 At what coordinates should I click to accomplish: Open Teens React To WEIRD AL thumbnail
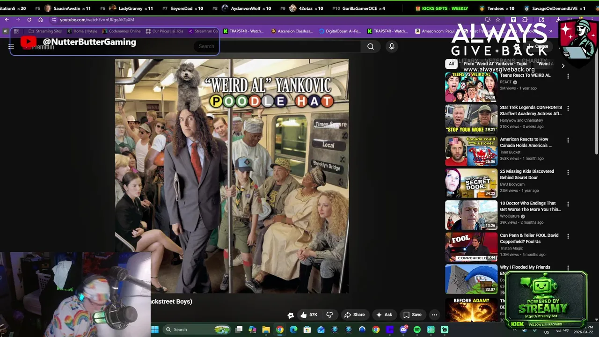471,87
